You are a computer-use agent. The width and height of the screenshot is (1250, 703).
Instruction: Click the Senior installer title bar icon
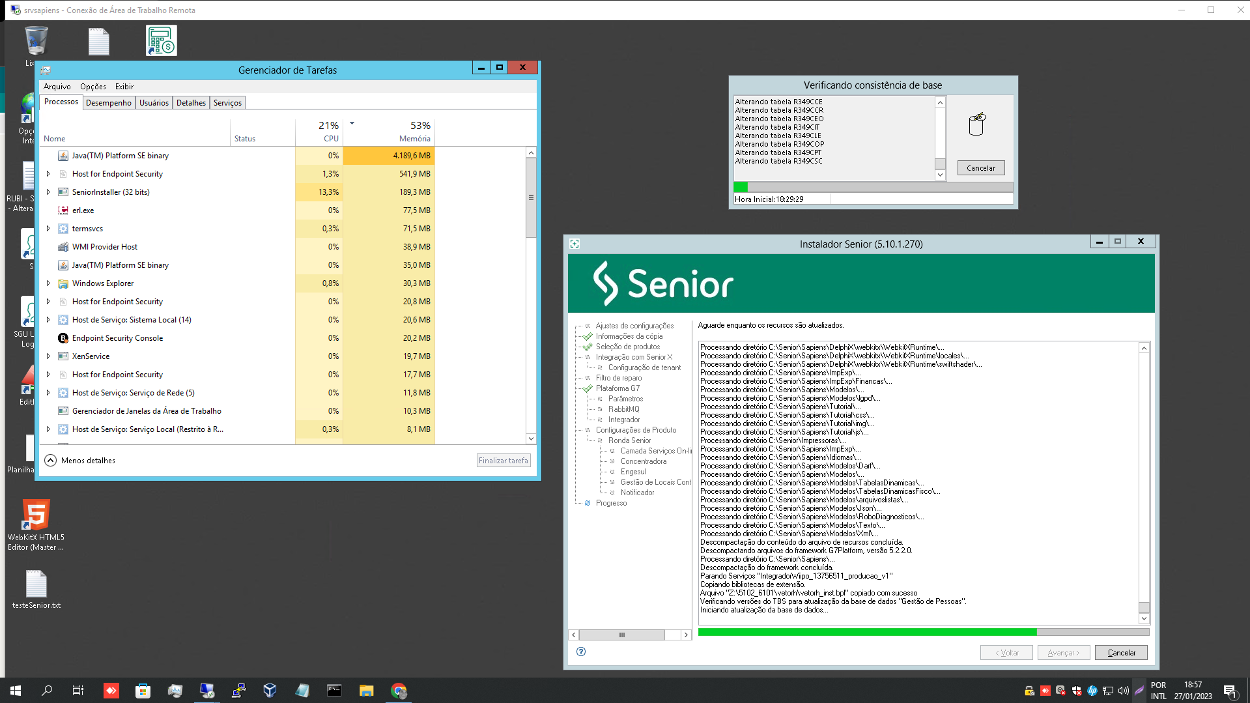pyautogui.click(x=575, y=244)
